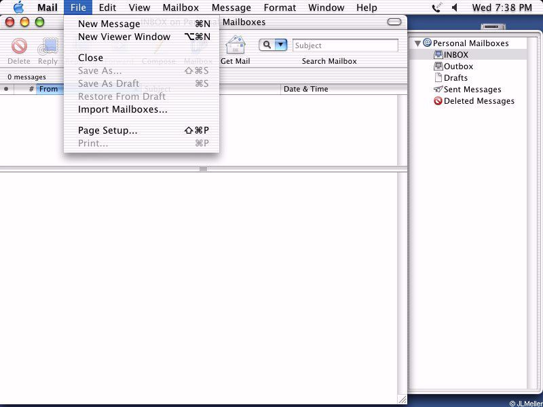Open the Help menu
The width and height of the screenshot is (543, 407).
[x=367, y=7]
